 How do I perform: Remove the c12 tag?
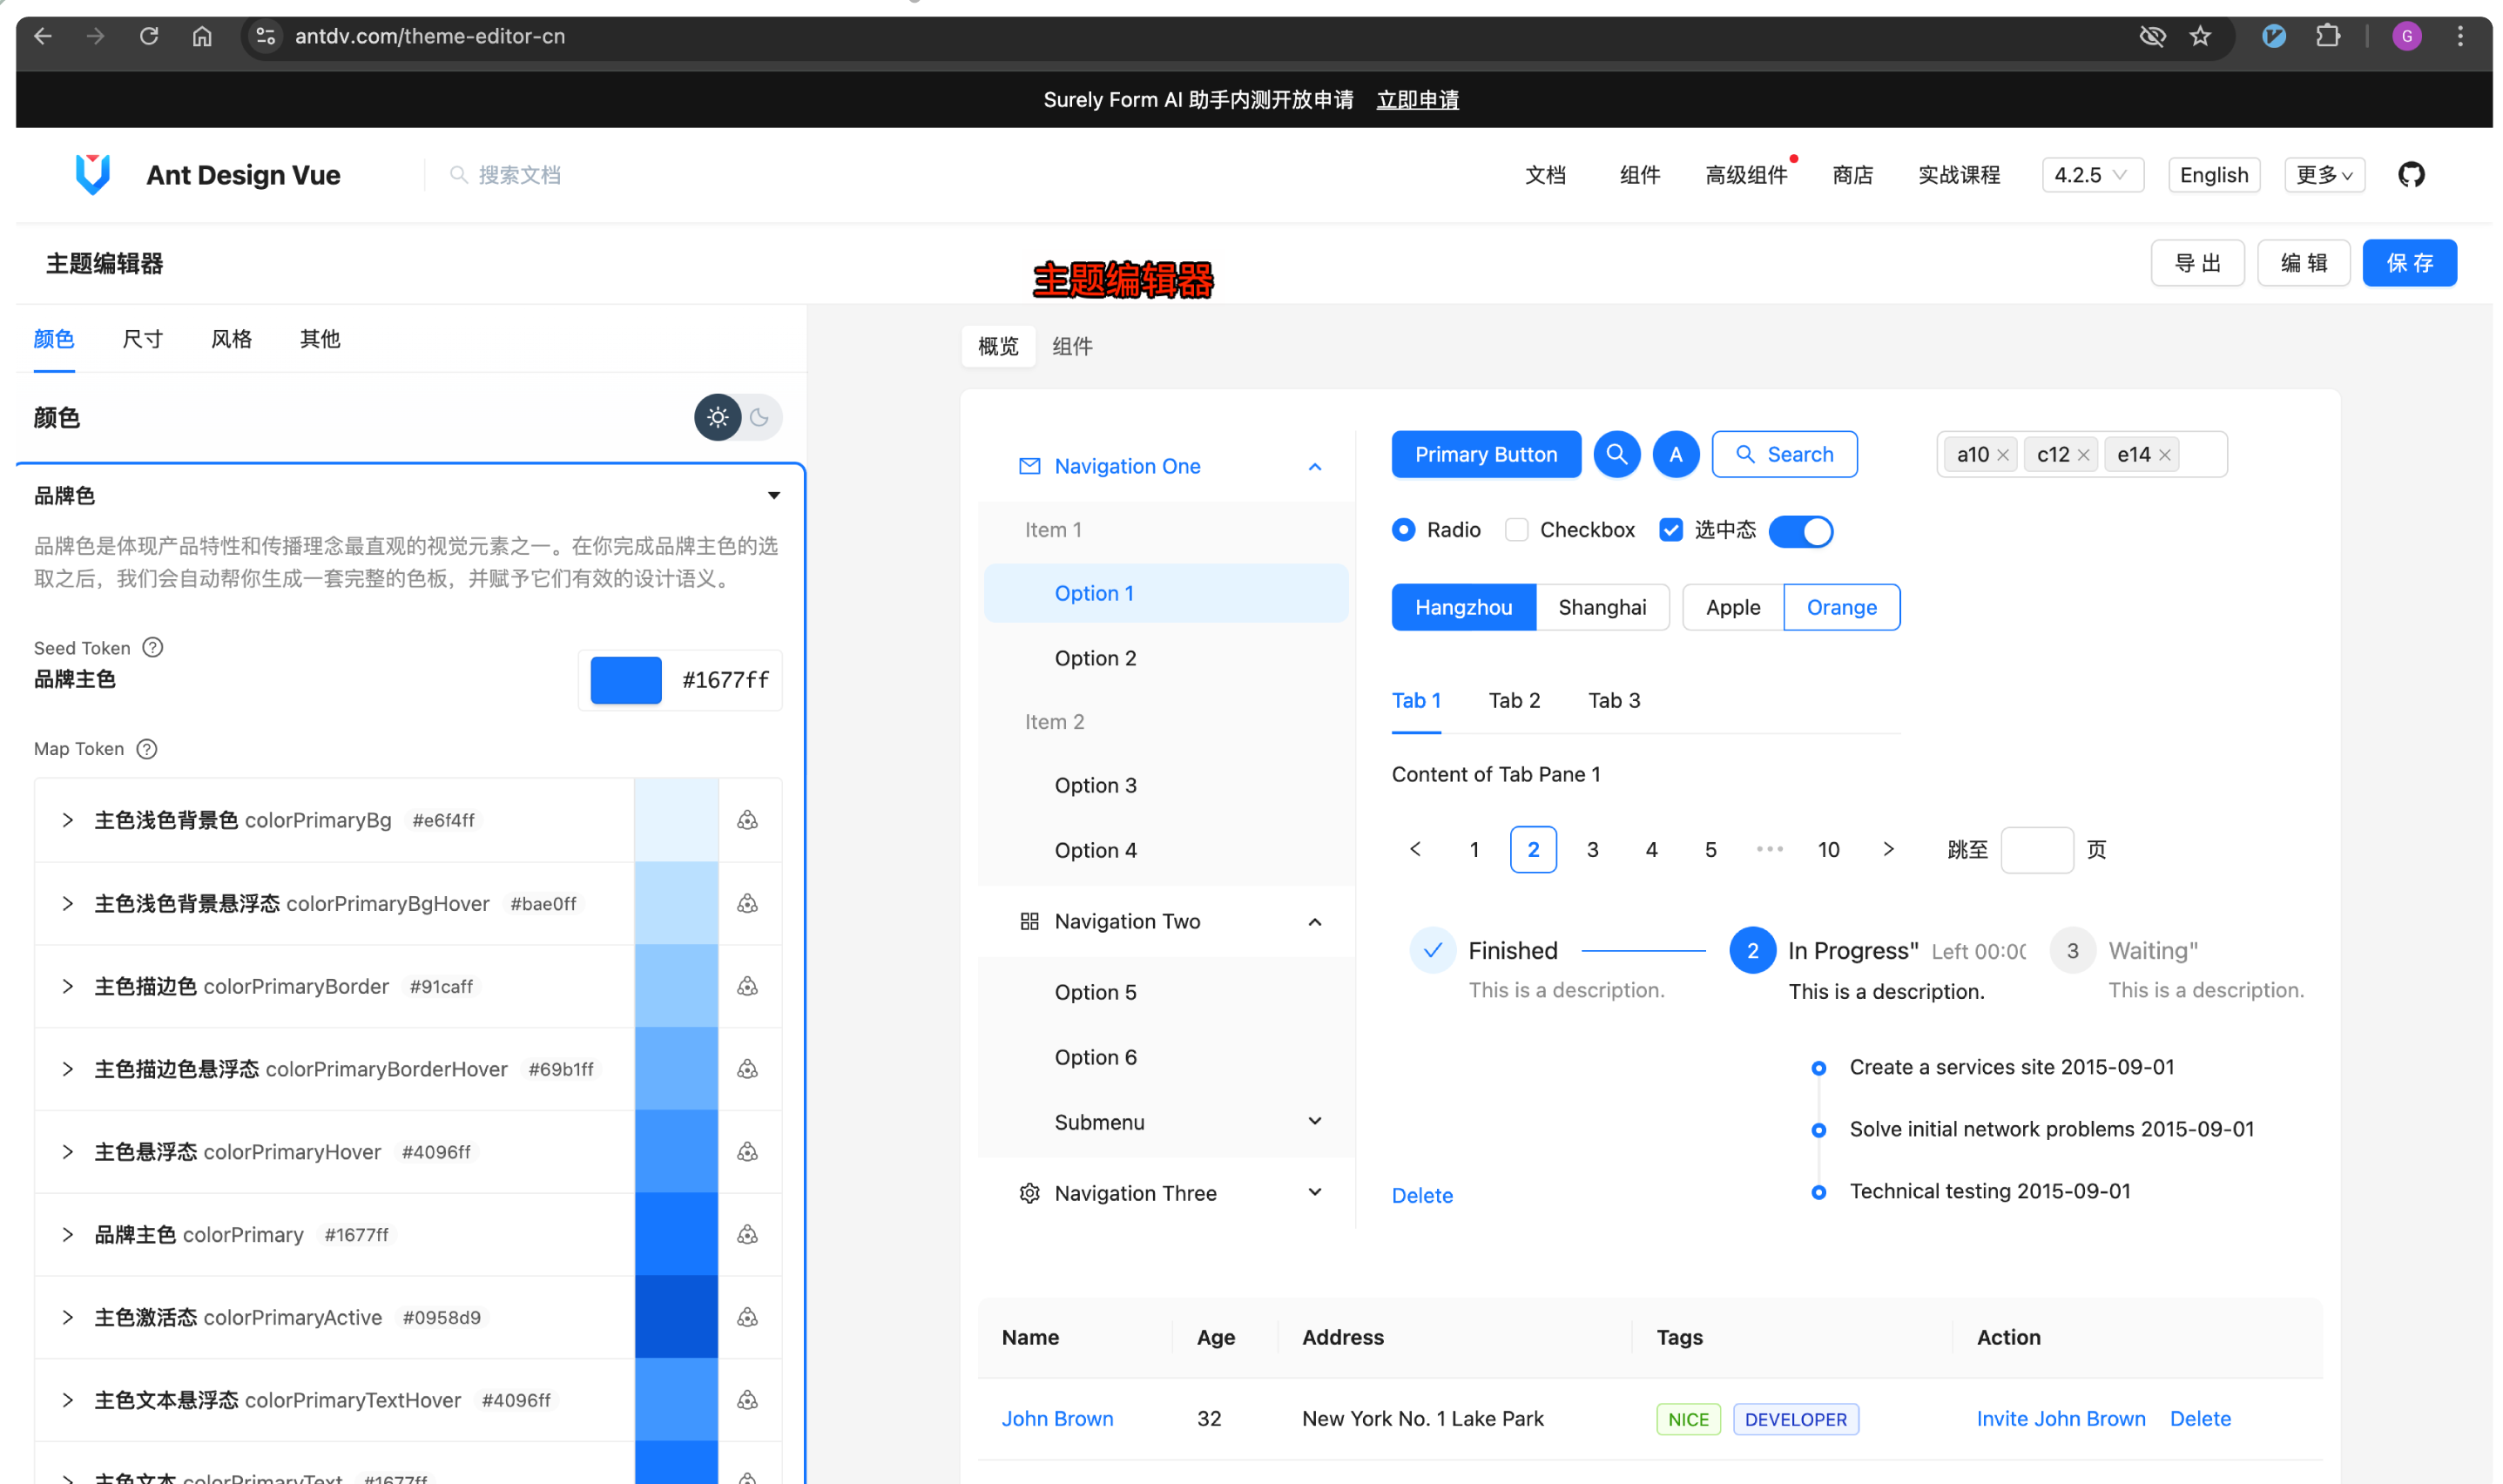[x=2083, y=455]
